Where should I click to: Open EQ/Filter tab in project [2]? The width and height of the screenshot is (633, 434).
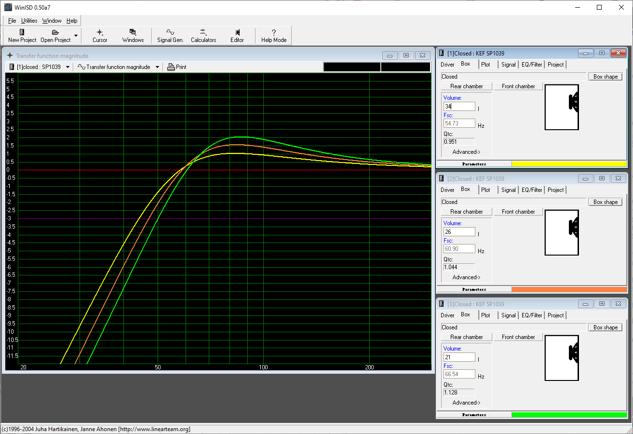pos(532,190)
